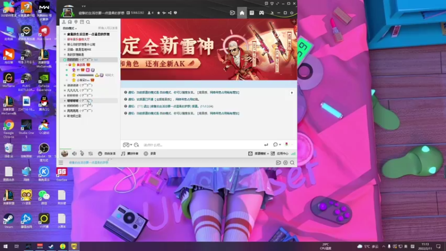Image resolution: width=446 pixels, height=251 pixels.
Task: Search channels with magnifier above channel list
Action: tap(88, 22)
